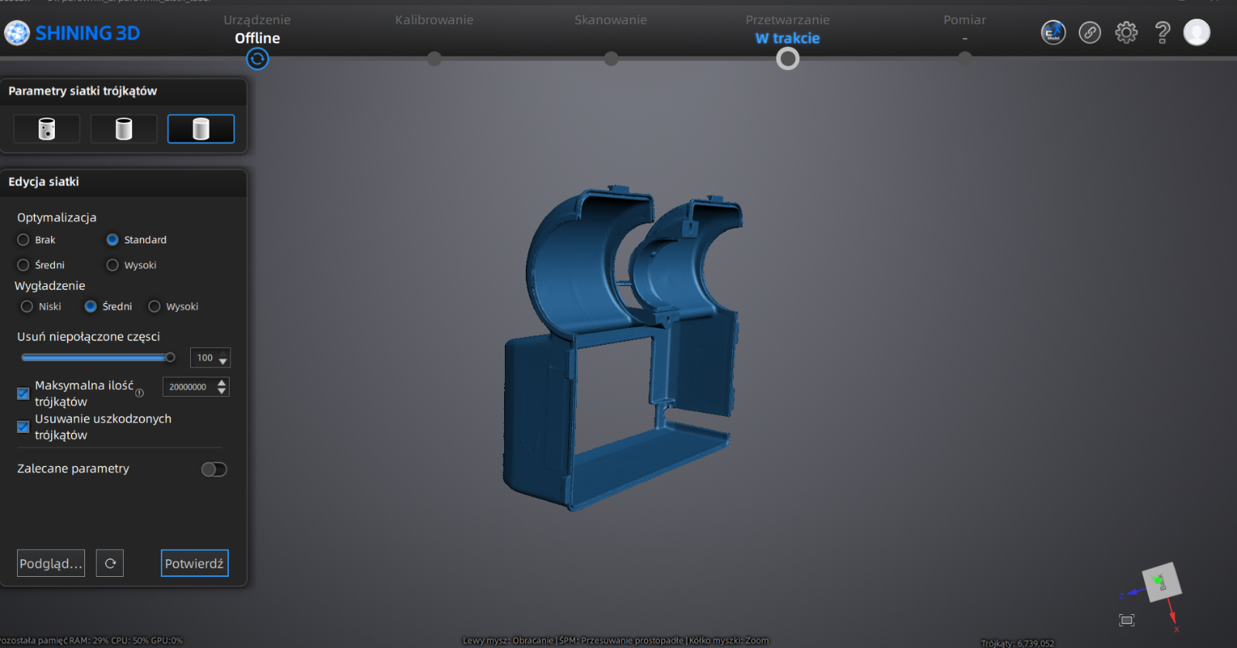Select the watertight mesh cylinder icon
Image resolution: width=1237 pixels, height=648 pixels.
(x=201, y=129)
